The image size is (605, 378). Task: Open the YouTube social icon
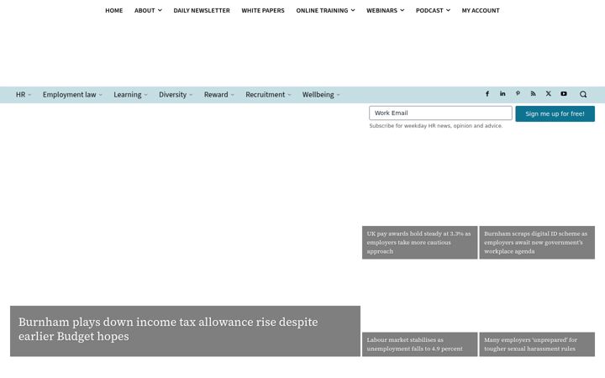tap(564, 94)
